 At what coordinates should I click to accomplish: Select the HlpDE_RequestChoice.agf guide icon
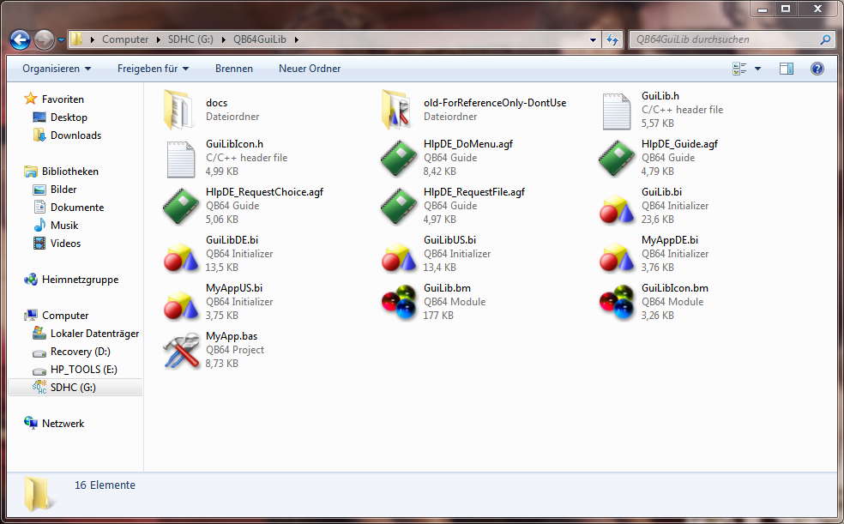click(181, 206)
